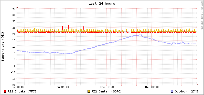Click the -20 value on temperature axis
The width and height of the screenshot is (204, 95).
point(13,85)
